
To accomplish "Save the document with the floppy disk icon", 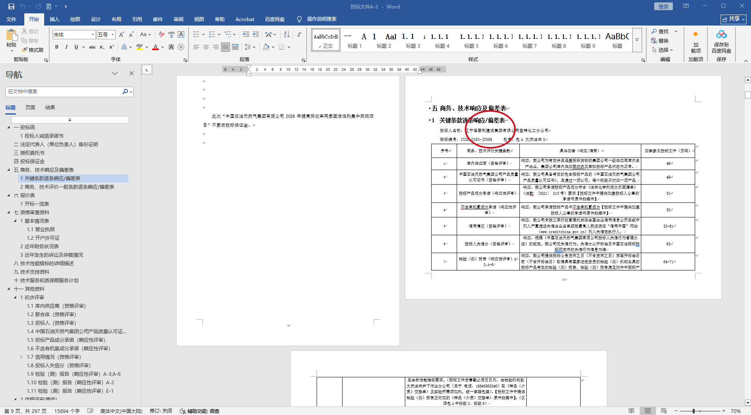I will pos(11,6).
